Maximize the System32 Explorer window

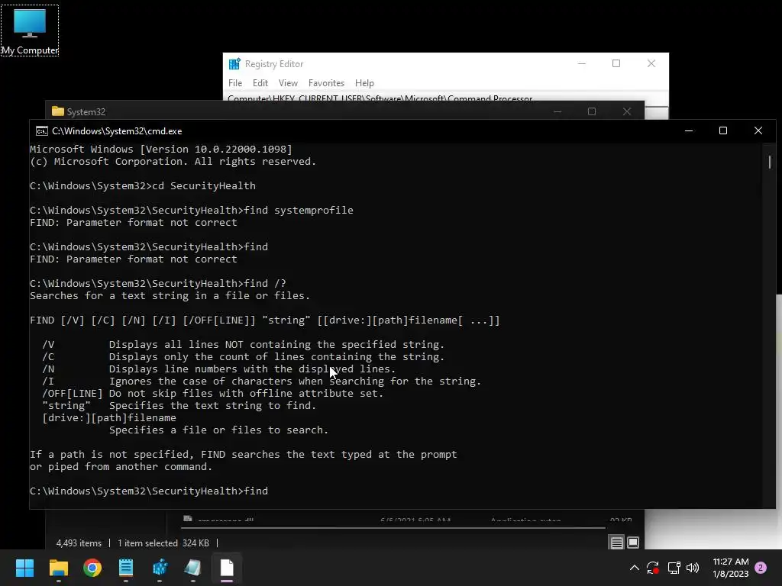point(592,111)
